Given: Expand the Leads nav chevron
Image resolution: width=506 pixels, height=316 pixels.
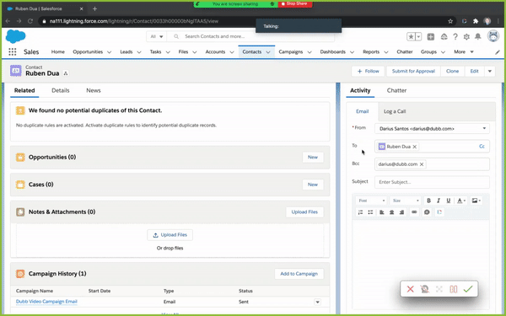Looking at the screenshot, I should pos(139,52).
